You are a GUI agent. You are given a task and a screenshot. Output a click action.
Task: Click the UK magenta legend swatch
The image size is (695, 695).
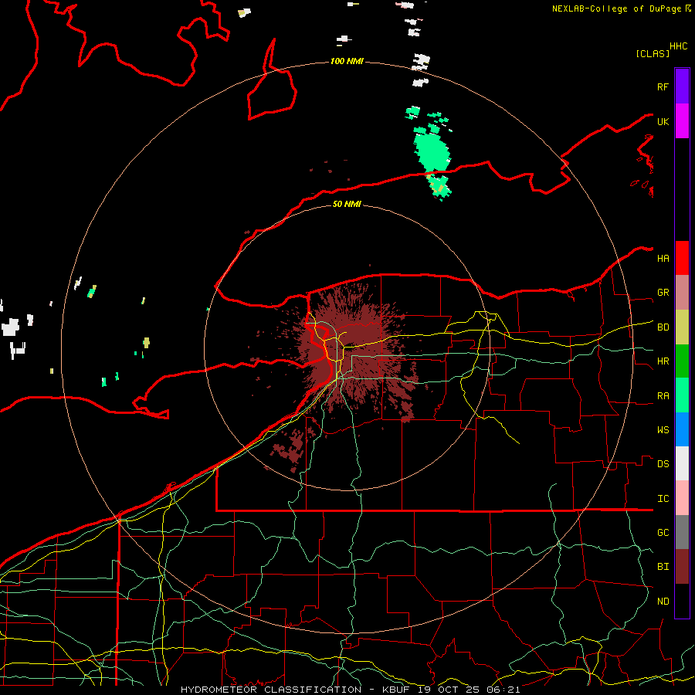(x=682, y=121)
